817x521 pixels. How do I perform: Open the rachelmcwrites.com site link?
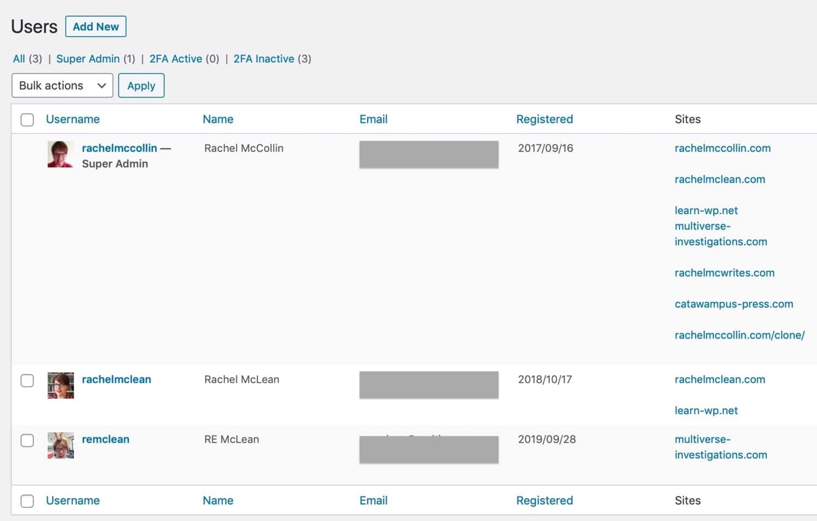point(724,273)
